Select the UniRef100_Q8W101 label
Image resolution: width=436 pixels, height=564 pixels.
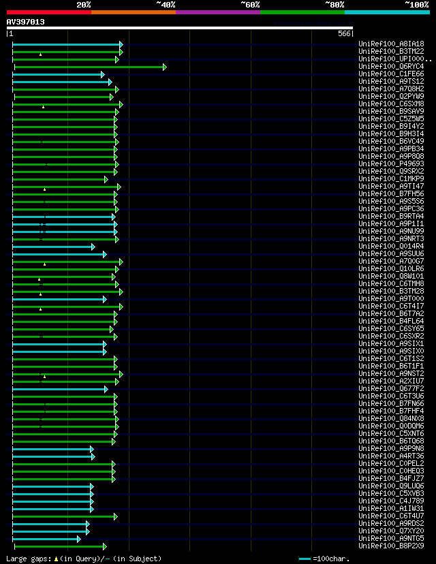point(391,277)
